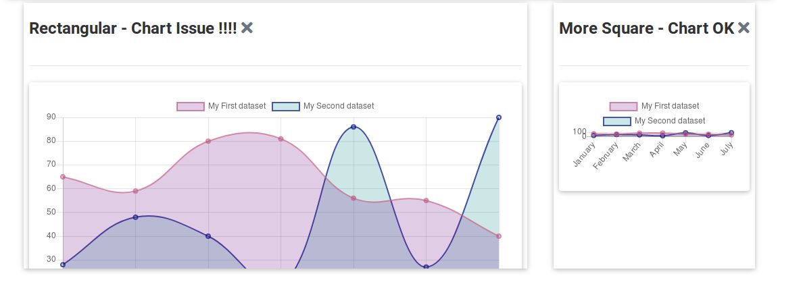Click the May label in the square chart
801x305 pixels.
[681, 149]
